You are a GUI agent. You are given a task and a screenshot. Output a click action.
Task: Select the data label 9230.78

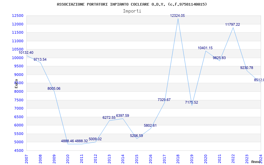[247, 68]
